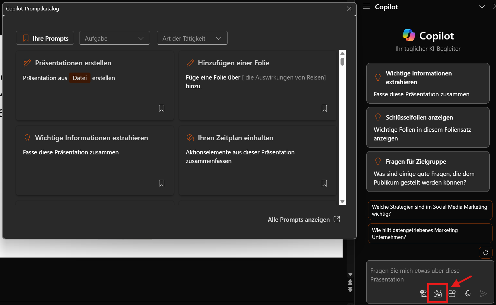Open the Copilot hamburger menu
The image size is (496, 305).
(x=366, y=6)
